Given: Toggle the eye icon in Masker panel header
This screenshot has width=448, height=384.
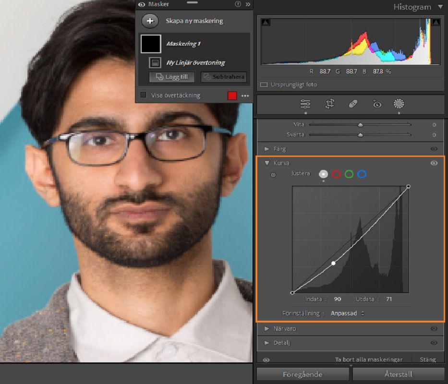Looking at the screenshot, I should tap(142, 4).
